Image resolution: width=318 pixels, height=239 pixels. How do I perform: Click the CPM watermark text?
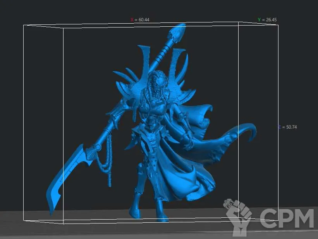(287, 218)
